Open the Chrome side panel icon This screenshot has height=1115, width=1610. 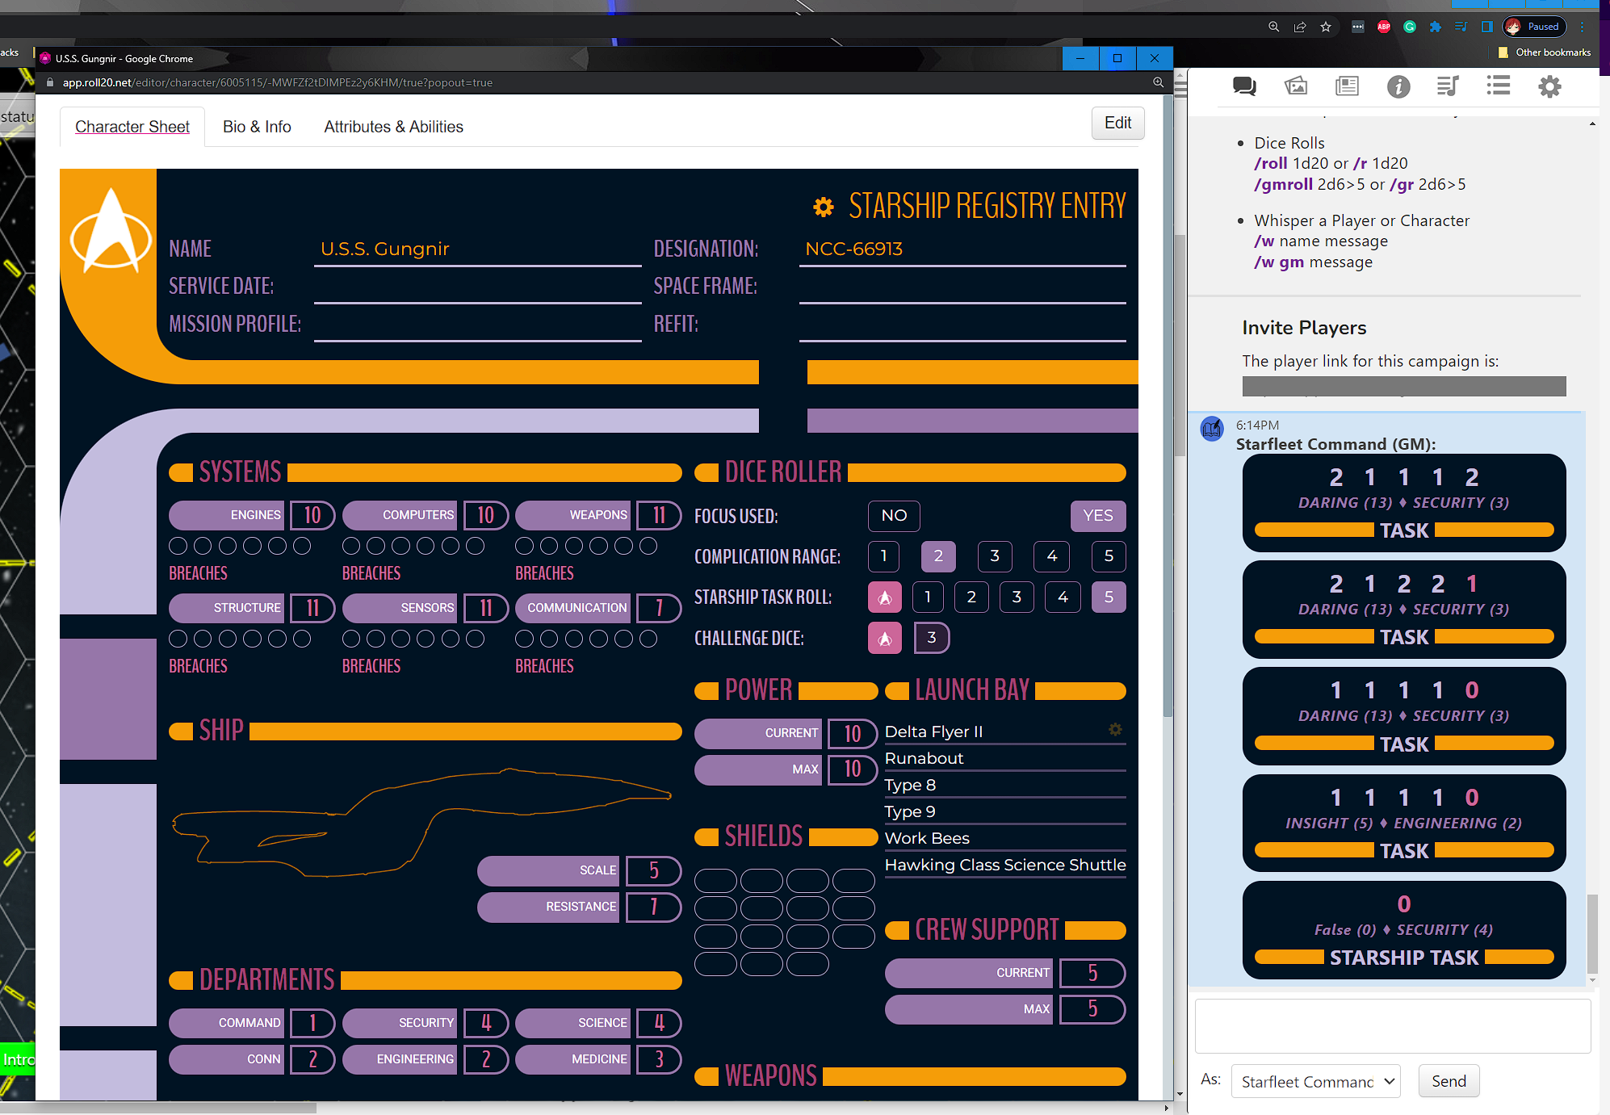pos(1487,27)
